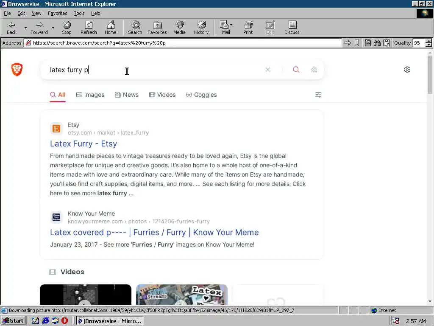The width and height of the screenshot is (434, 326).
Task: Click the Quality value field
Action: pos(419,43)
